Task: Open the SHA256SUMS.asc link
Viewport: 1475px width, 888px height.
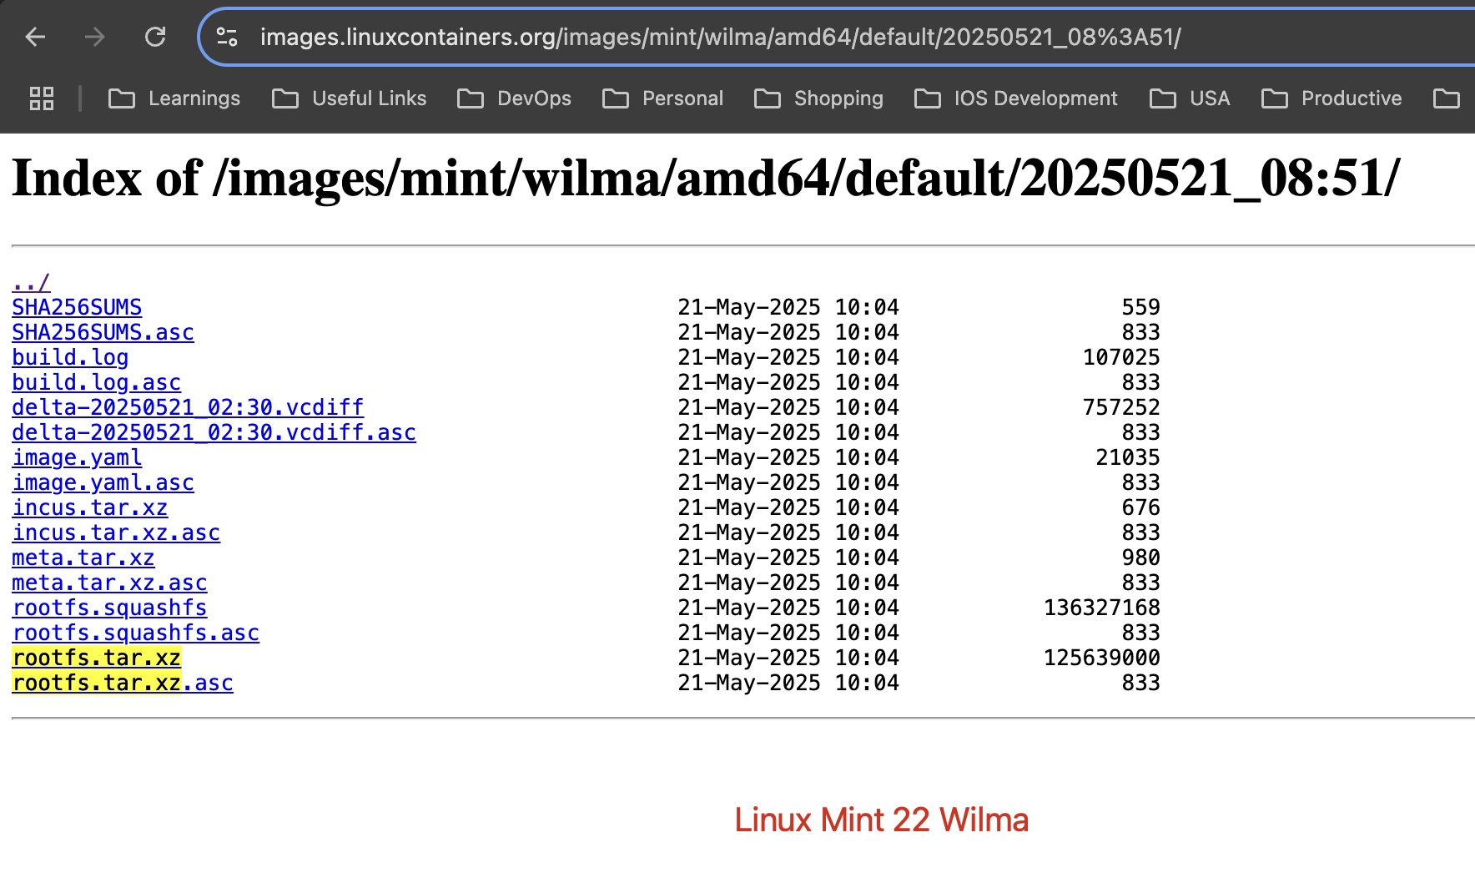Action: (103, 332)
